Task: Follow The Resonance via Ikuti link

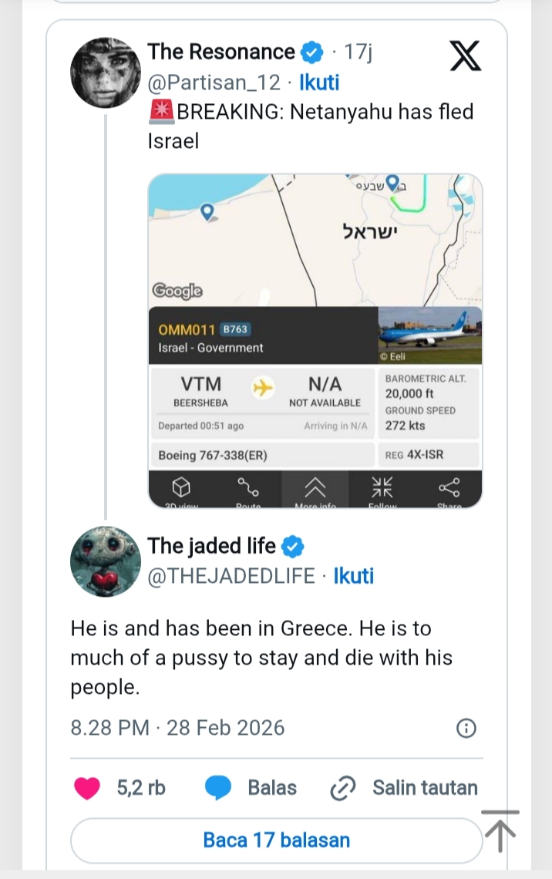Action: click(x=319, y=83)
